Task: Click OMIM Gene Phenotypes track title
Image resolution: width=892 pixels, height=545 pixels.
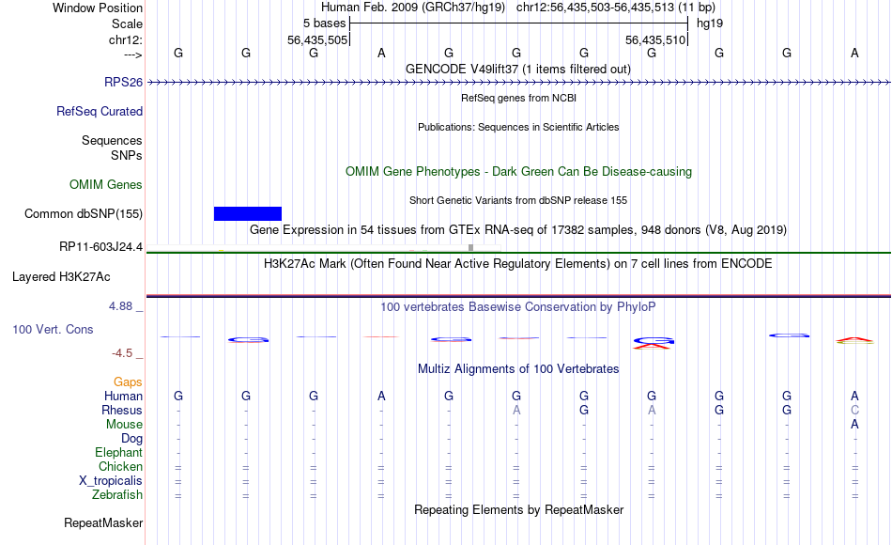Action: coord(519,171)
